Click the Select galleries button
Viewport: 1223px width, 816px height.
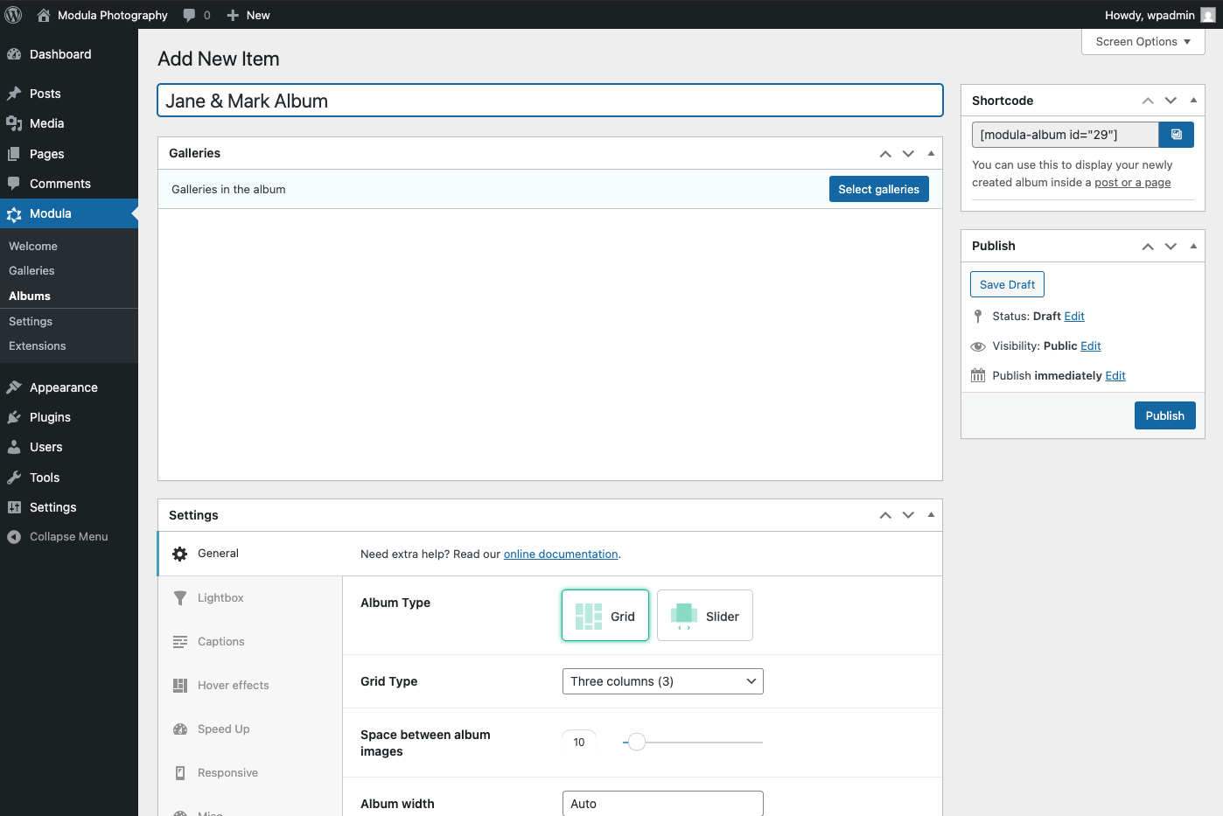click(878, 189)
